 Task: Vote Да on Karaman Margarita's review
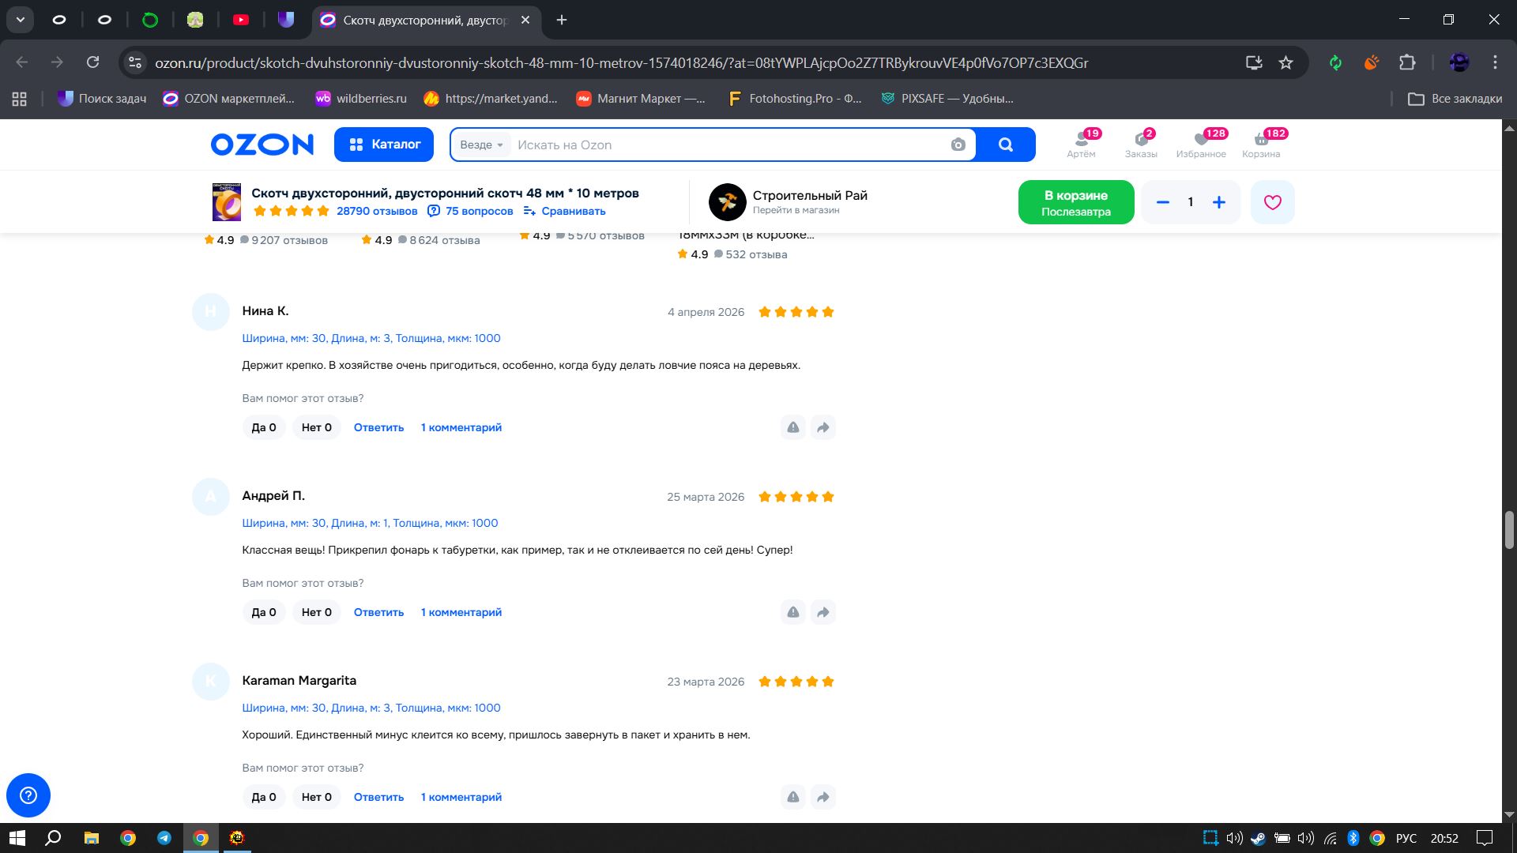click(263, 797)
